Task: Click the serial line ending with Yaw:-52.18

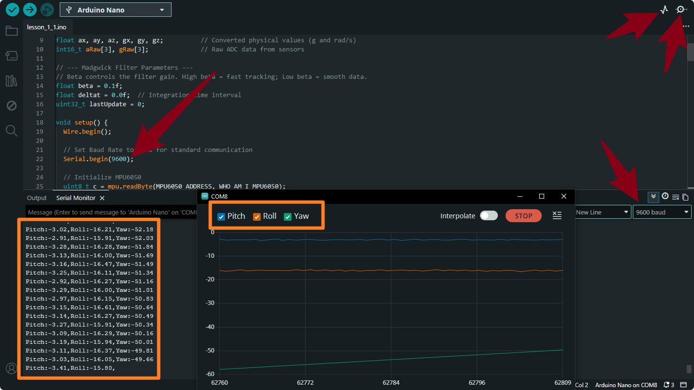Action: [90, 229]
